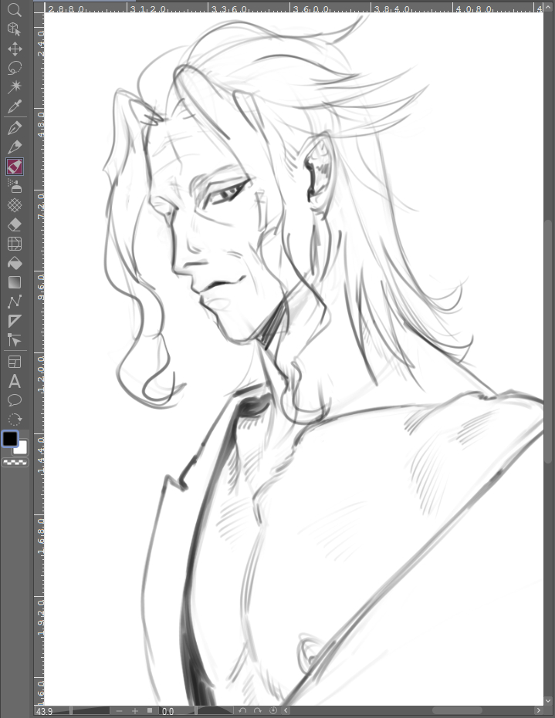Select the Operation object cube tool
The image size is (555, 718).
[x=14, y=29]
